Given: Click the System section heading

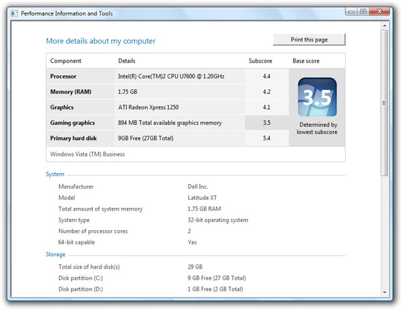Looking at the screenshot, I should [55, 174].
